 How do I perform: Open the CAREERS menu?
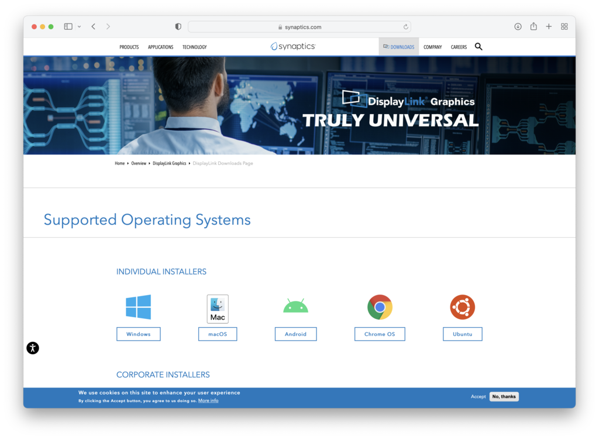tap(459, 47)
